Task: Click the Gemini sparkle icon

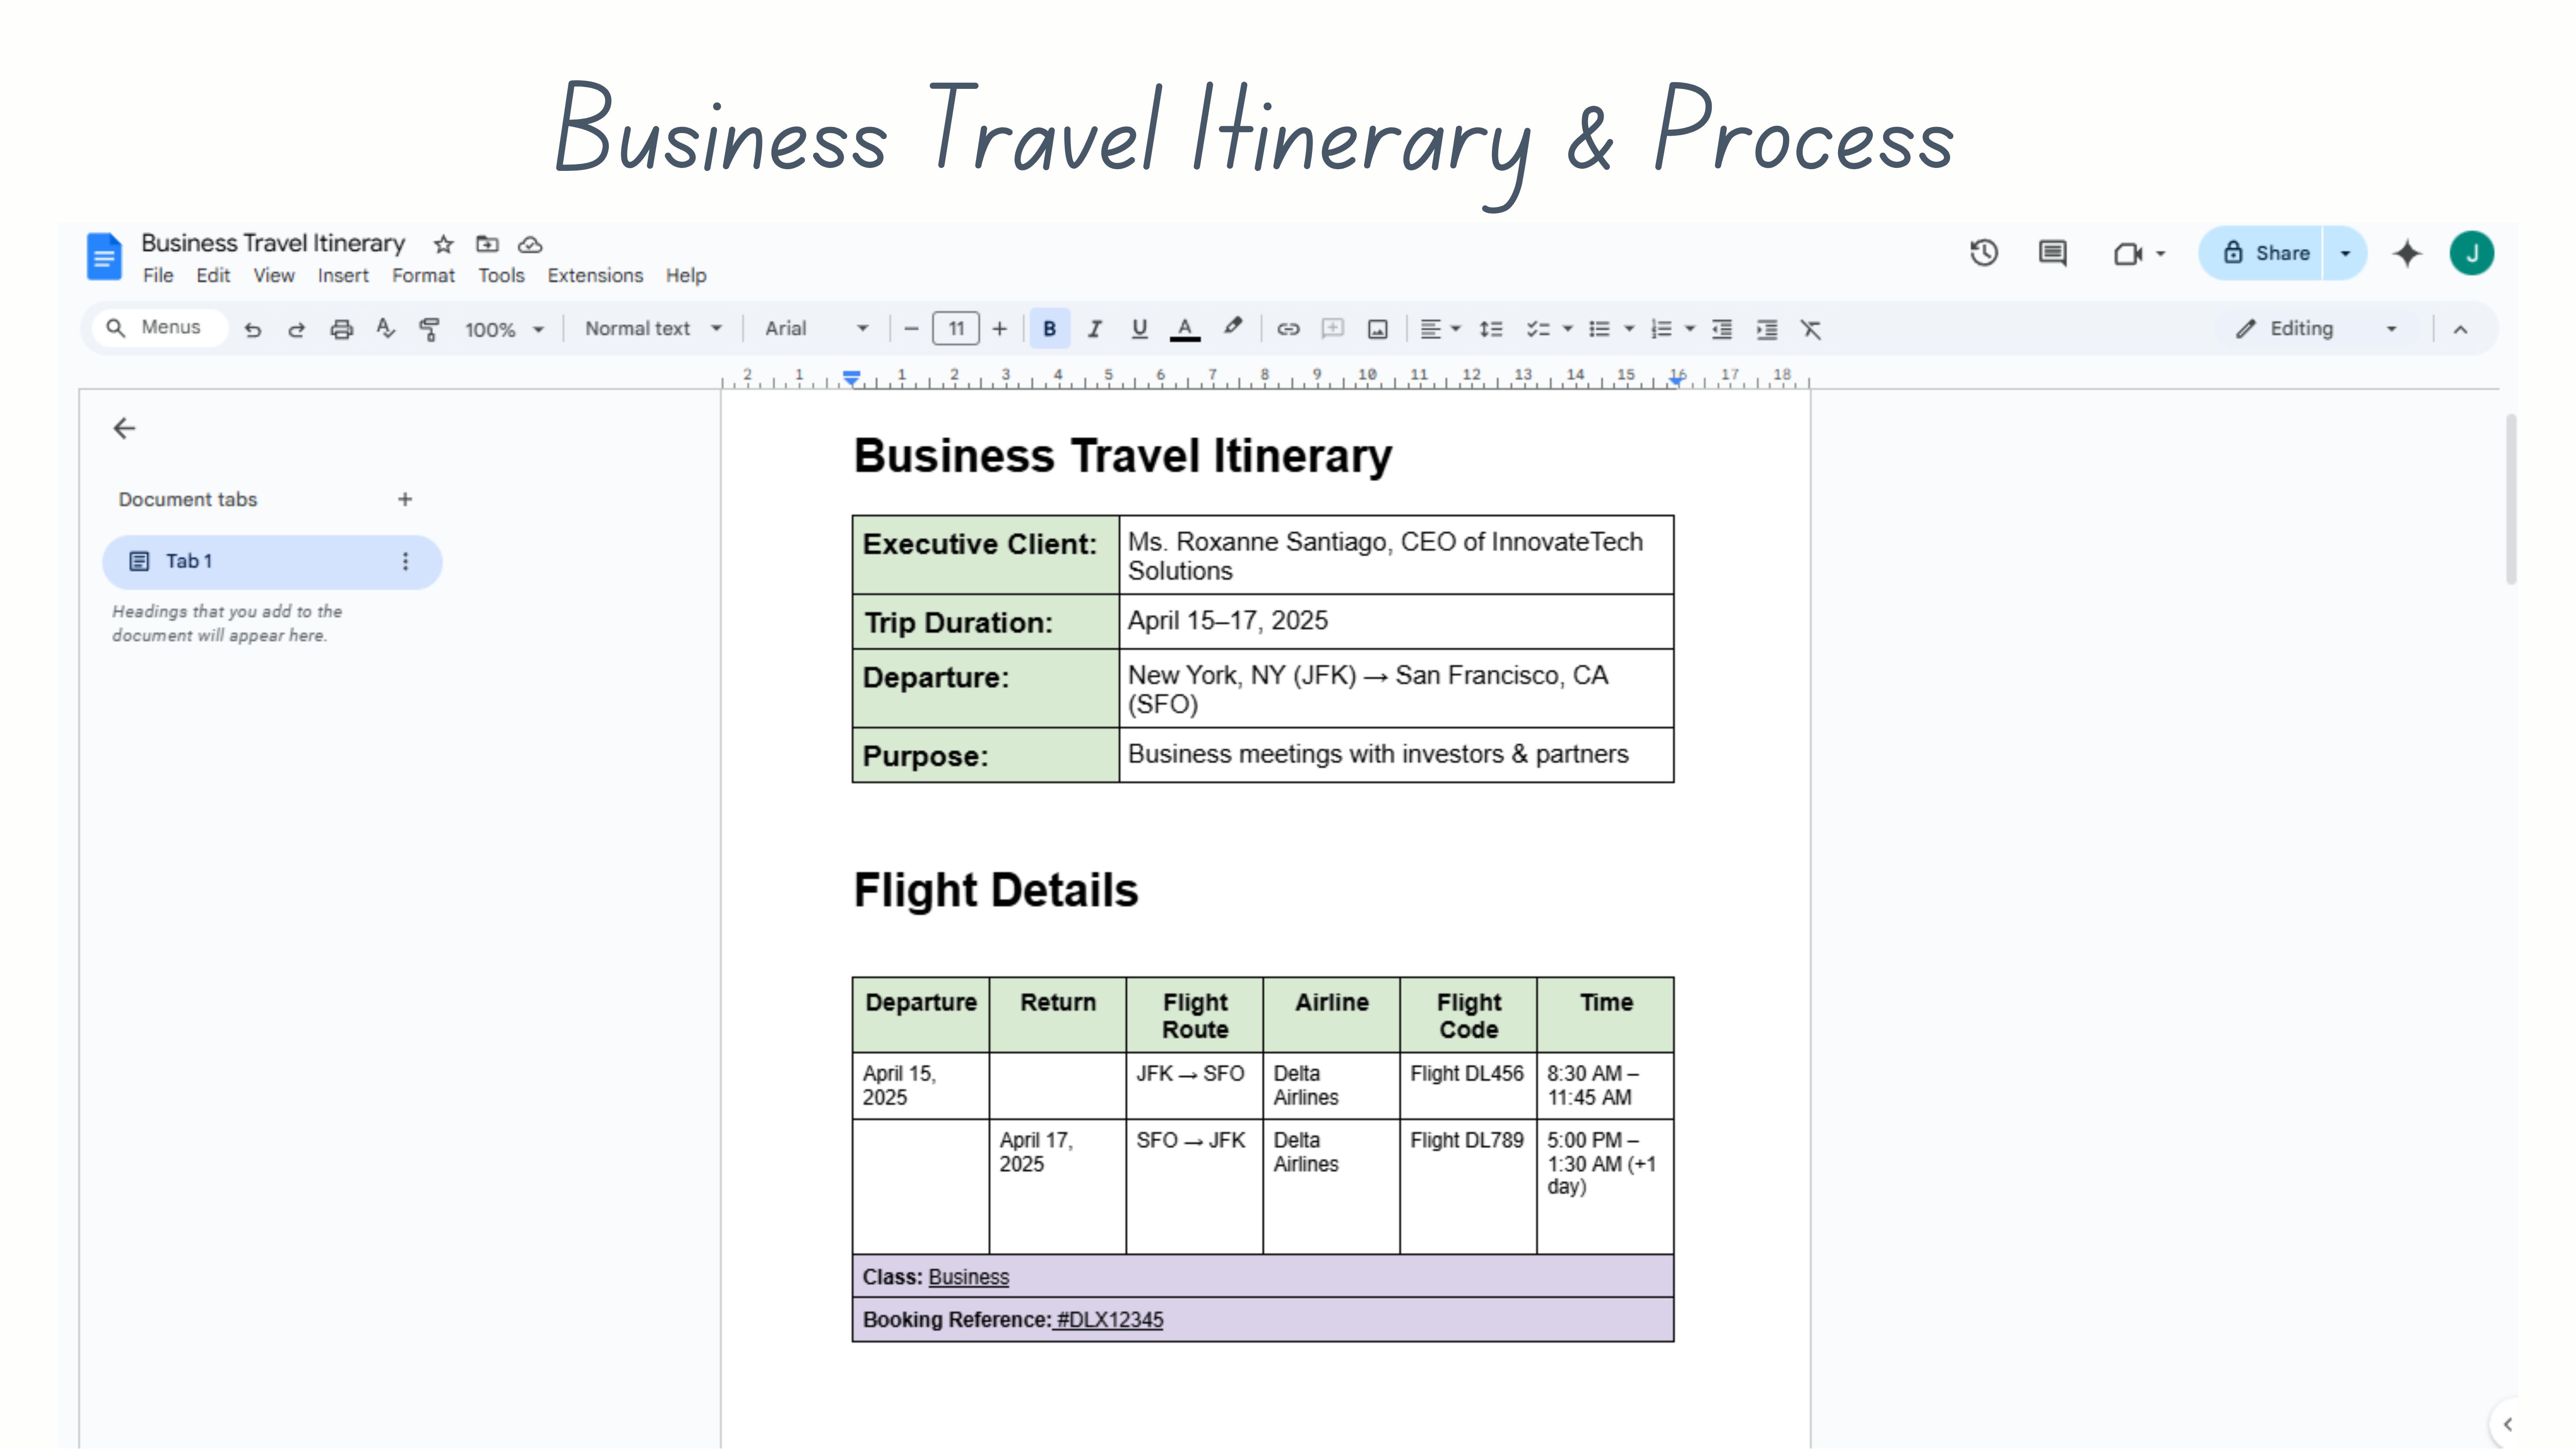Action: coord(2407,253)
